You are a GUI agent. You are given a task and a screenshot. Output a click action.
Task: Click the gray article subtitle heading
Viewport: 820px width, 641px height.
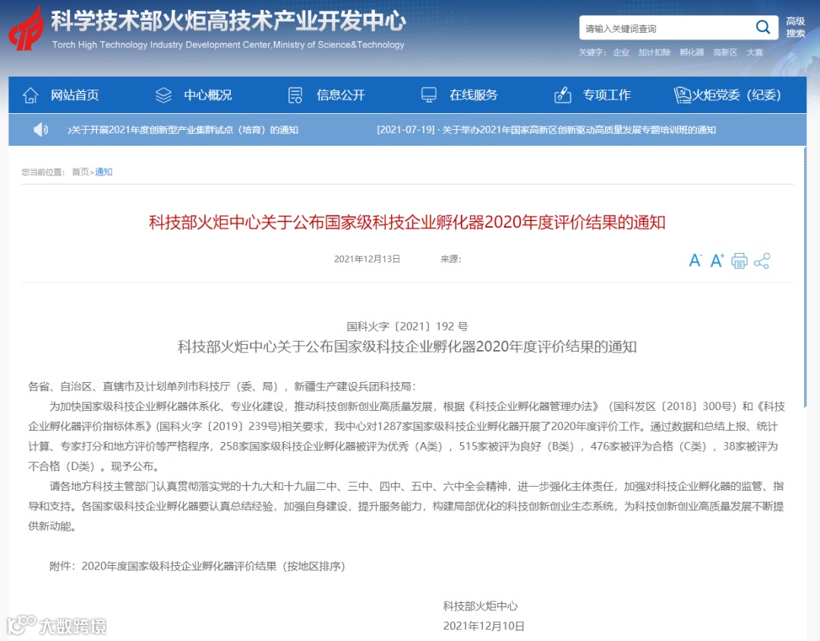tap(407, 347)
